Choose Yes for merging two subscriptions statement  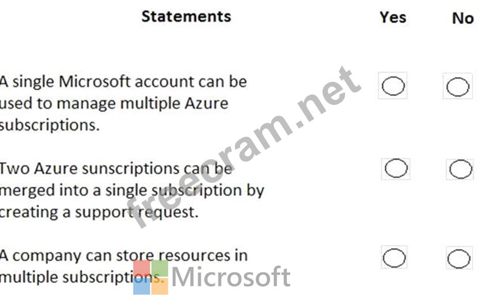point(395,169)
